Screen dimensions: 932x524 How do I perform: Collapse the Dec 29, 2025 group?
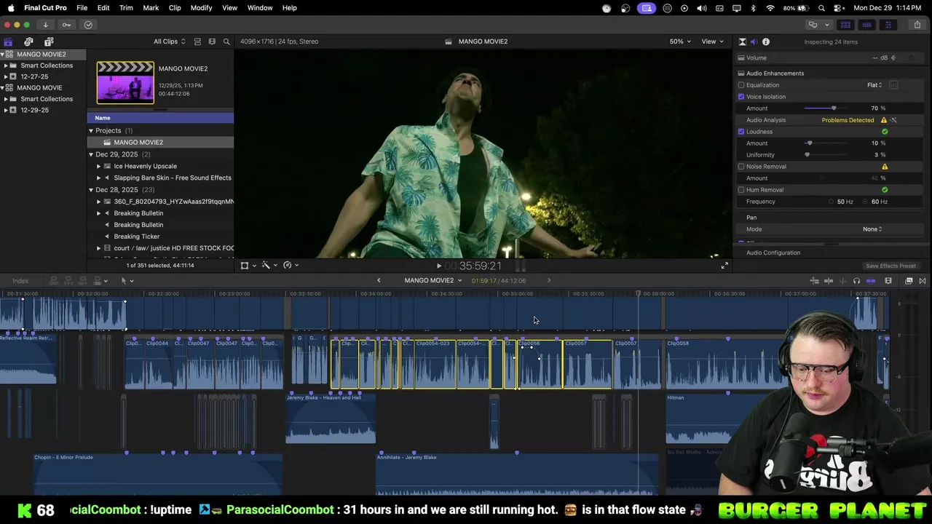91,155
